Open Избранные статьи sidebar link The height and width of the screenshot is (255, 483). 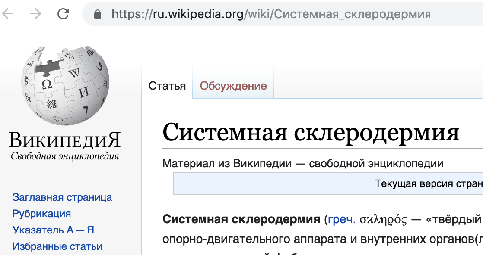tap(57, 246)
